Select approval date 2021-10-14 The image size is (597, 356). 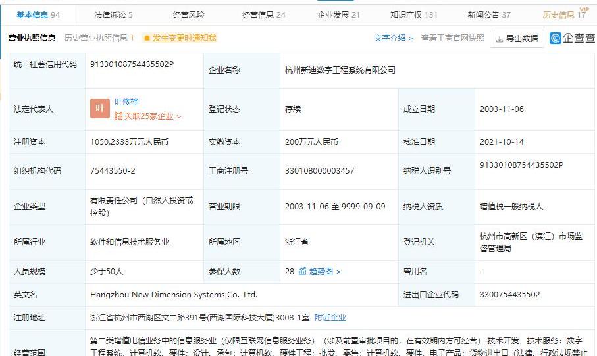click(502, 142)
